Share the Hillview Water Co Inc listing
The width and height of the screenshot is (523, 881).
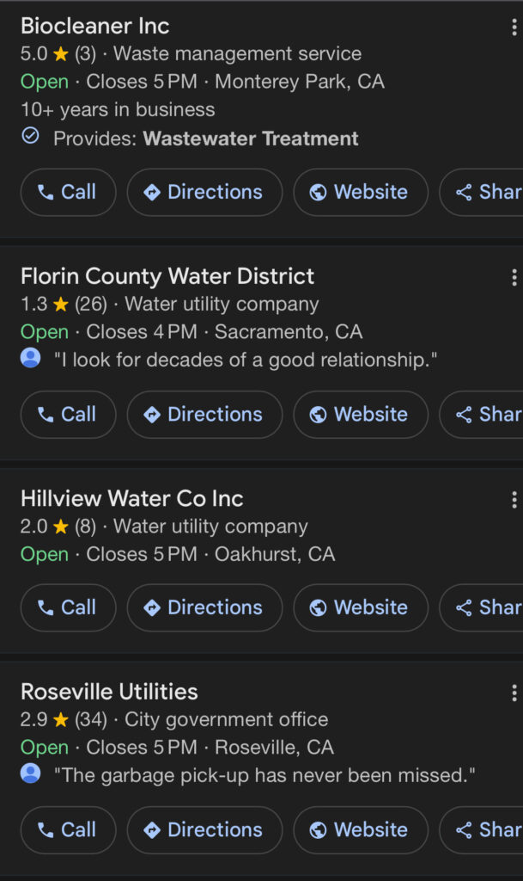point(486,607)
